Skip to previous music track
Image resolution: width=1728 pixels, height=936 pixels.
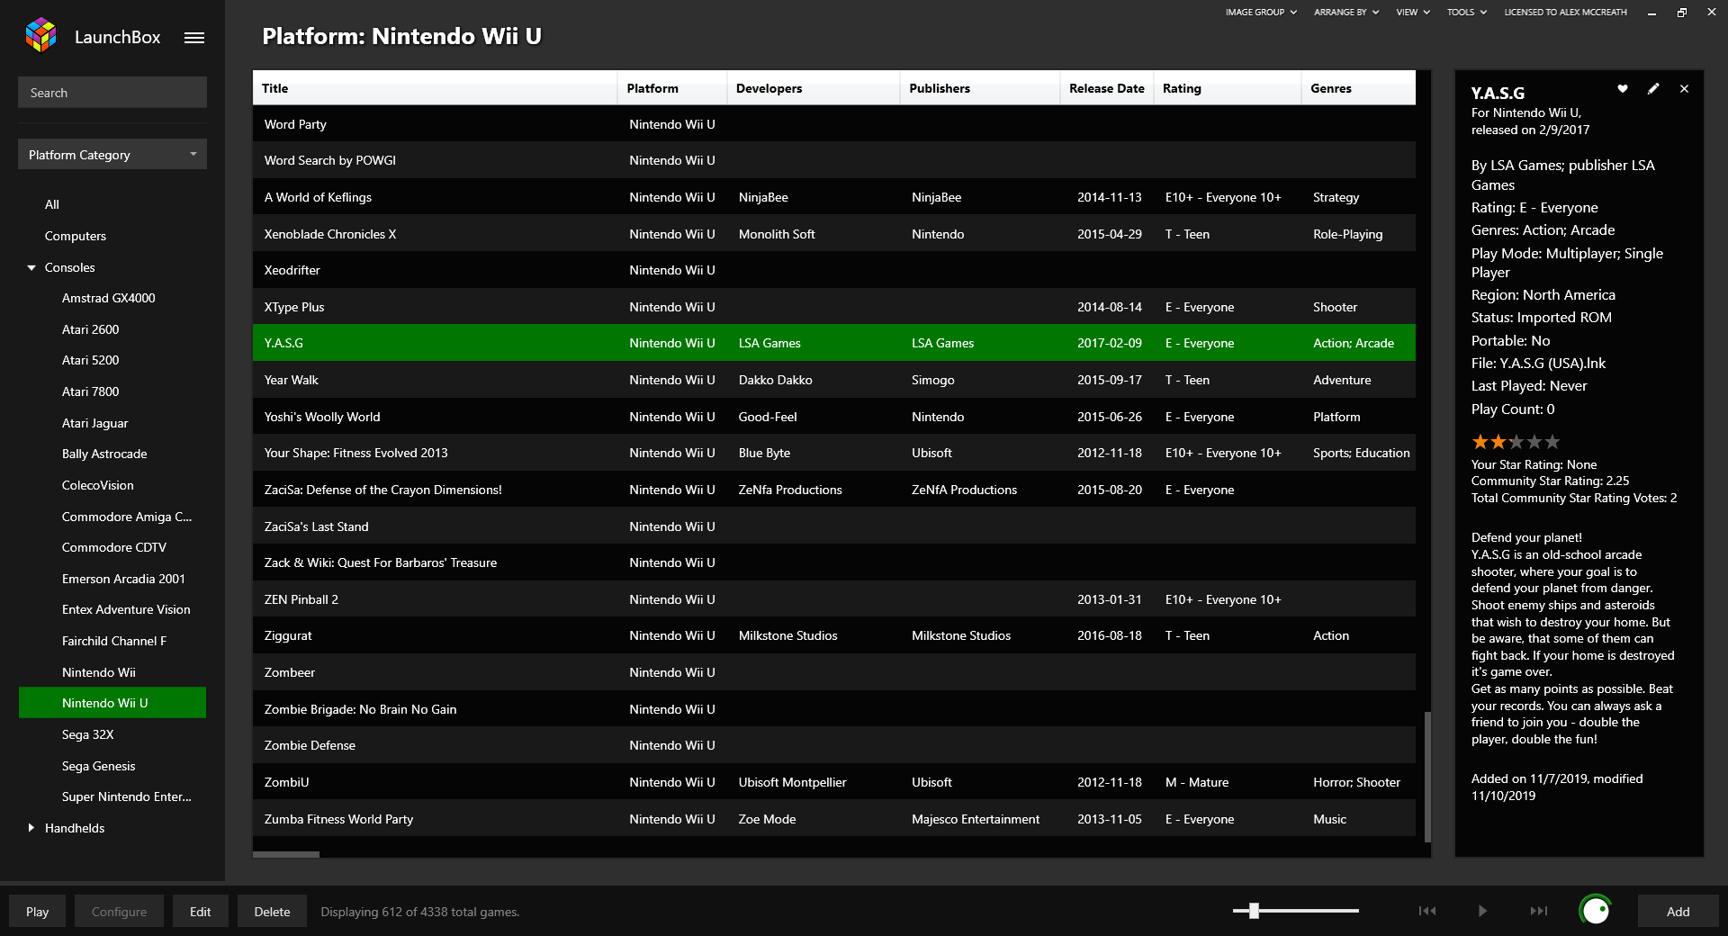coord(1427,911)
